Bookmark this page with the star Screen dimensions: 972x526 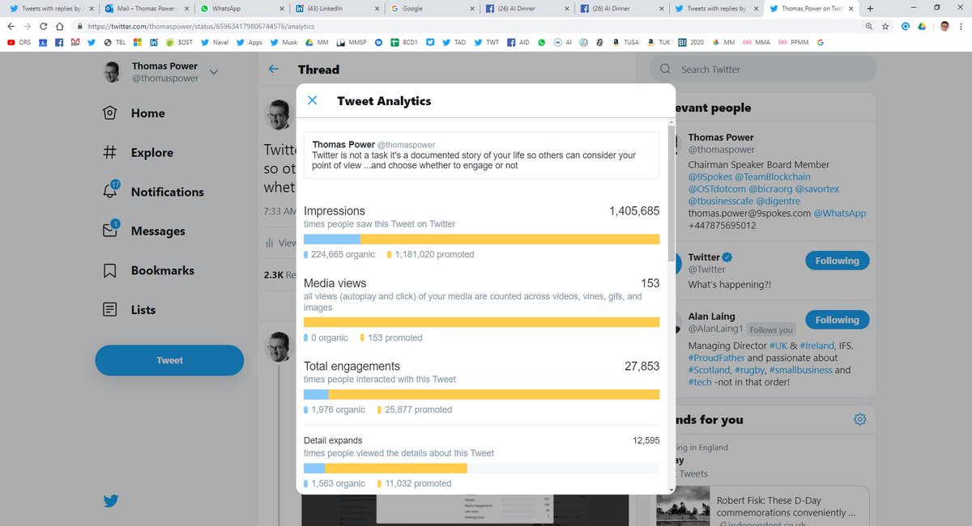pyautogui.click(x=885, y=26)
